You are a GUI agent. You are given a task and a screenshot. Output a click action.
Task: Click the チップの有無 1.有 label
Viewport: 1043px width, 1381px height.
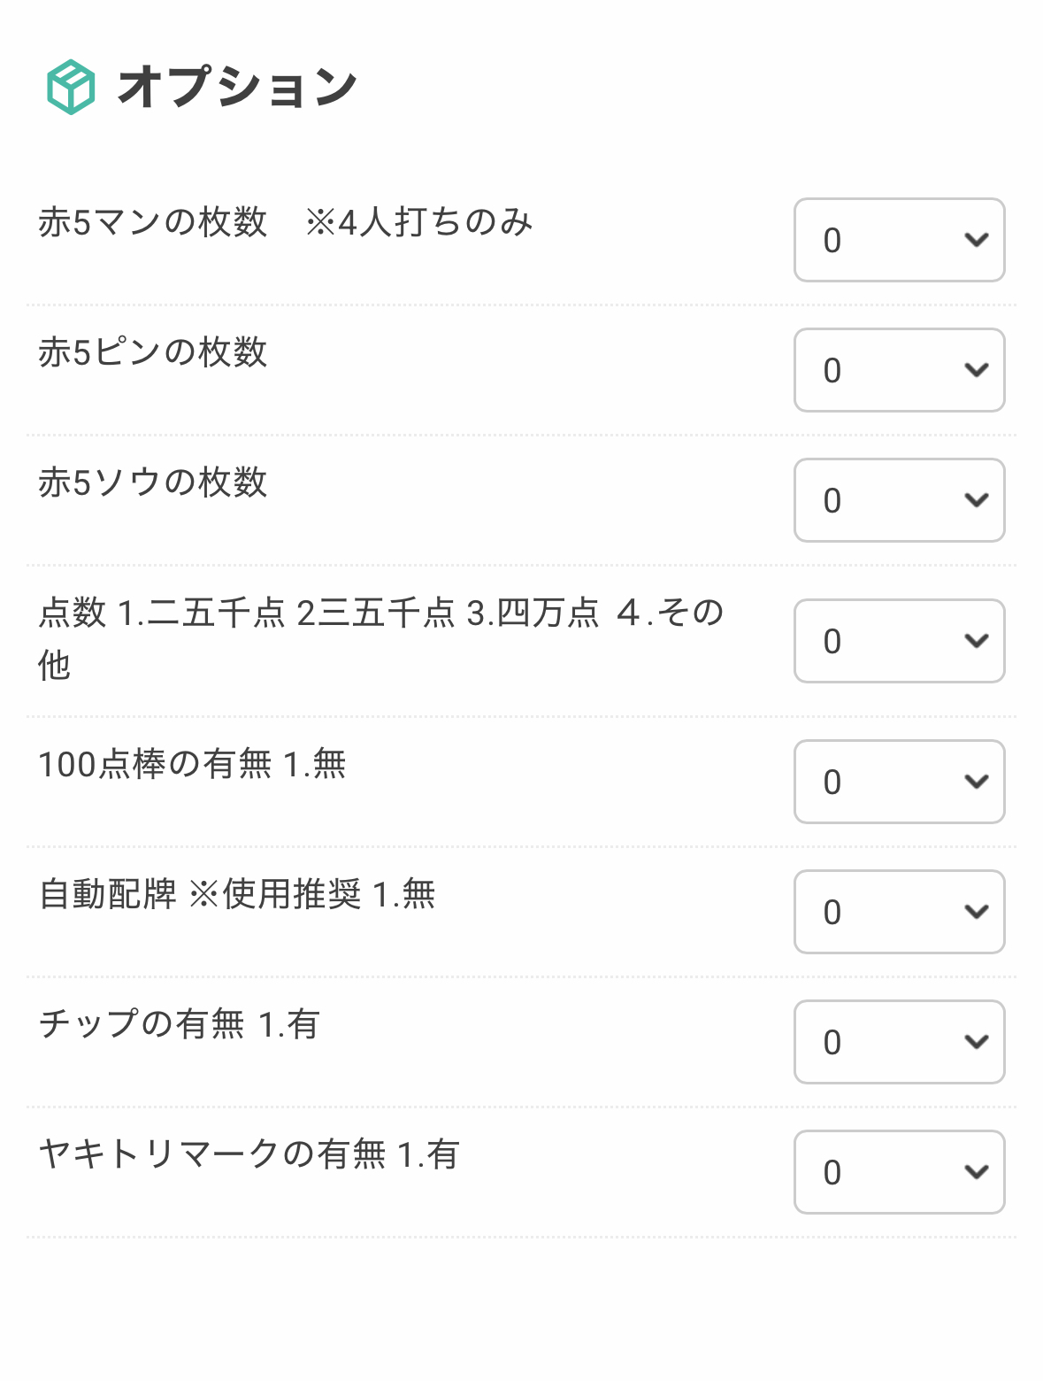click(179, 1024)
